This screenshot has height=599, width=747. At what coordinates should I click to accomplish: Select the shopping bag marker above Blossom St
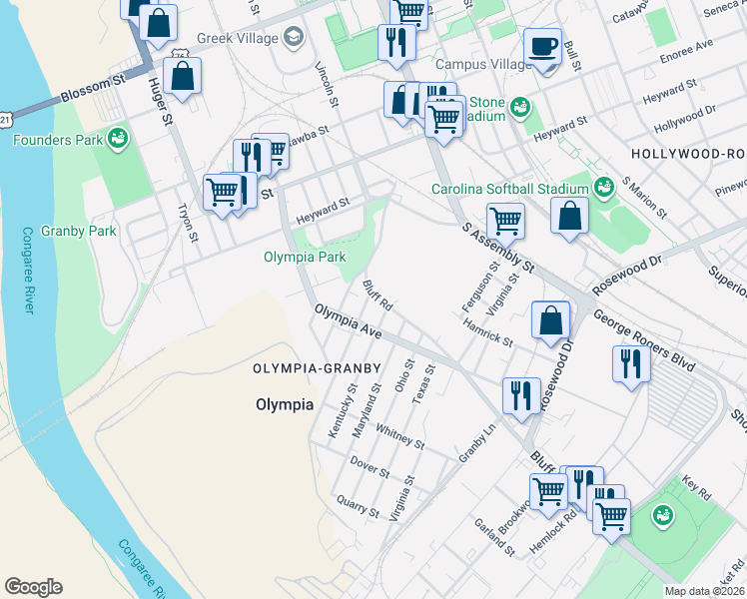click(158, 24)
